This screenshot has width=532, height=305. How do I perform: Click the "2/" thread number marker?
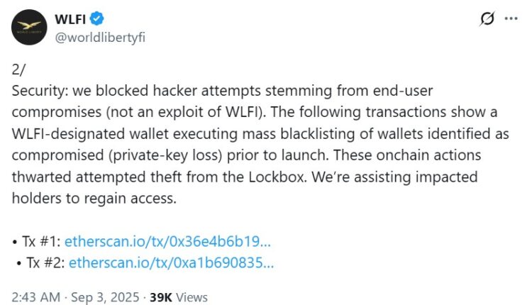click(19, 70)
